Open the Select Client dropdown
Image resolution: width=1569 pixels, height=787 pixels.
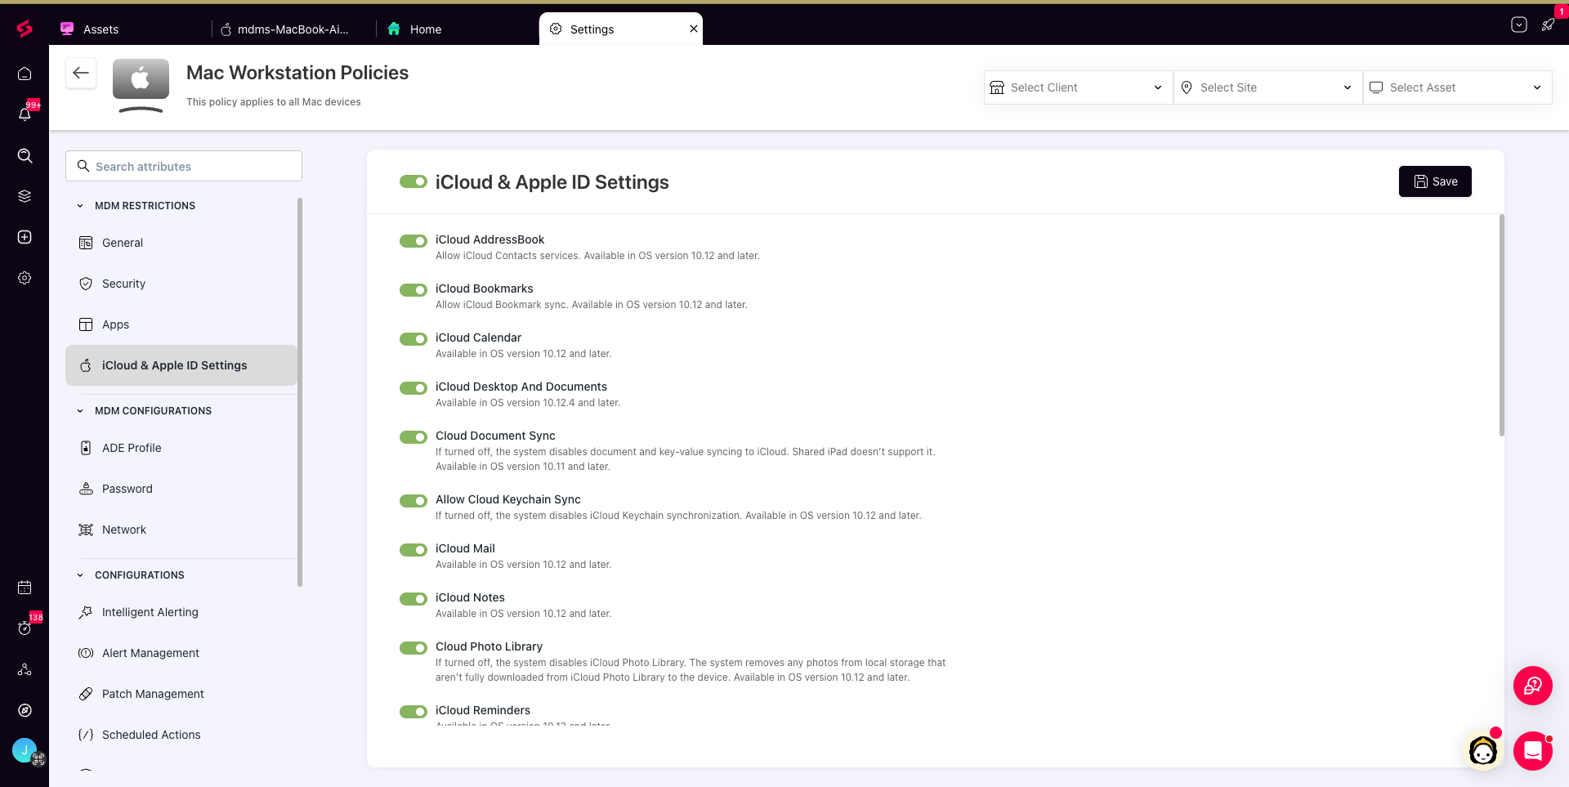1078,87
